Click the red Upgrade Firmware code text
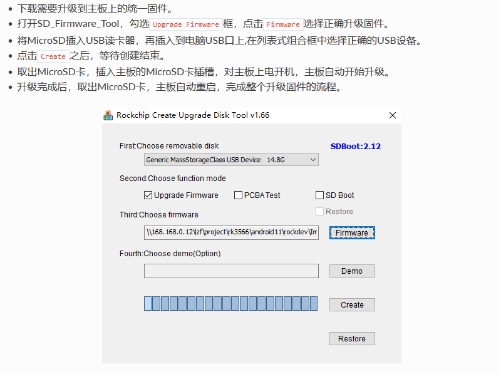Viewport: 501px width, 374px height. click(x=186, y=24)
